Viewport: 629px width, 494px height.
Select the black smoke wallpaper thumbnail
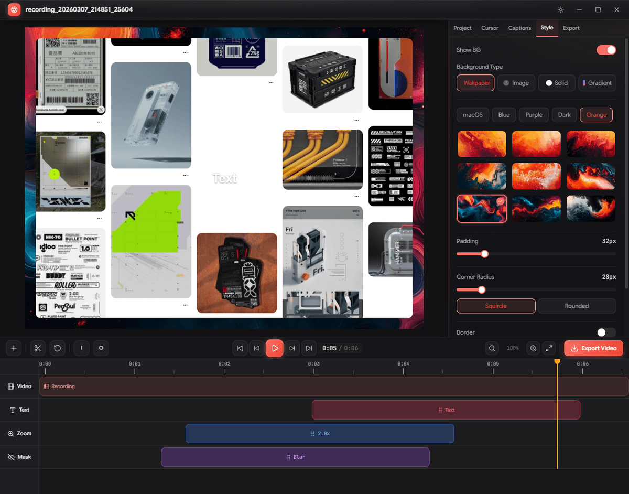pyautogui.click(x=591, y=208)
